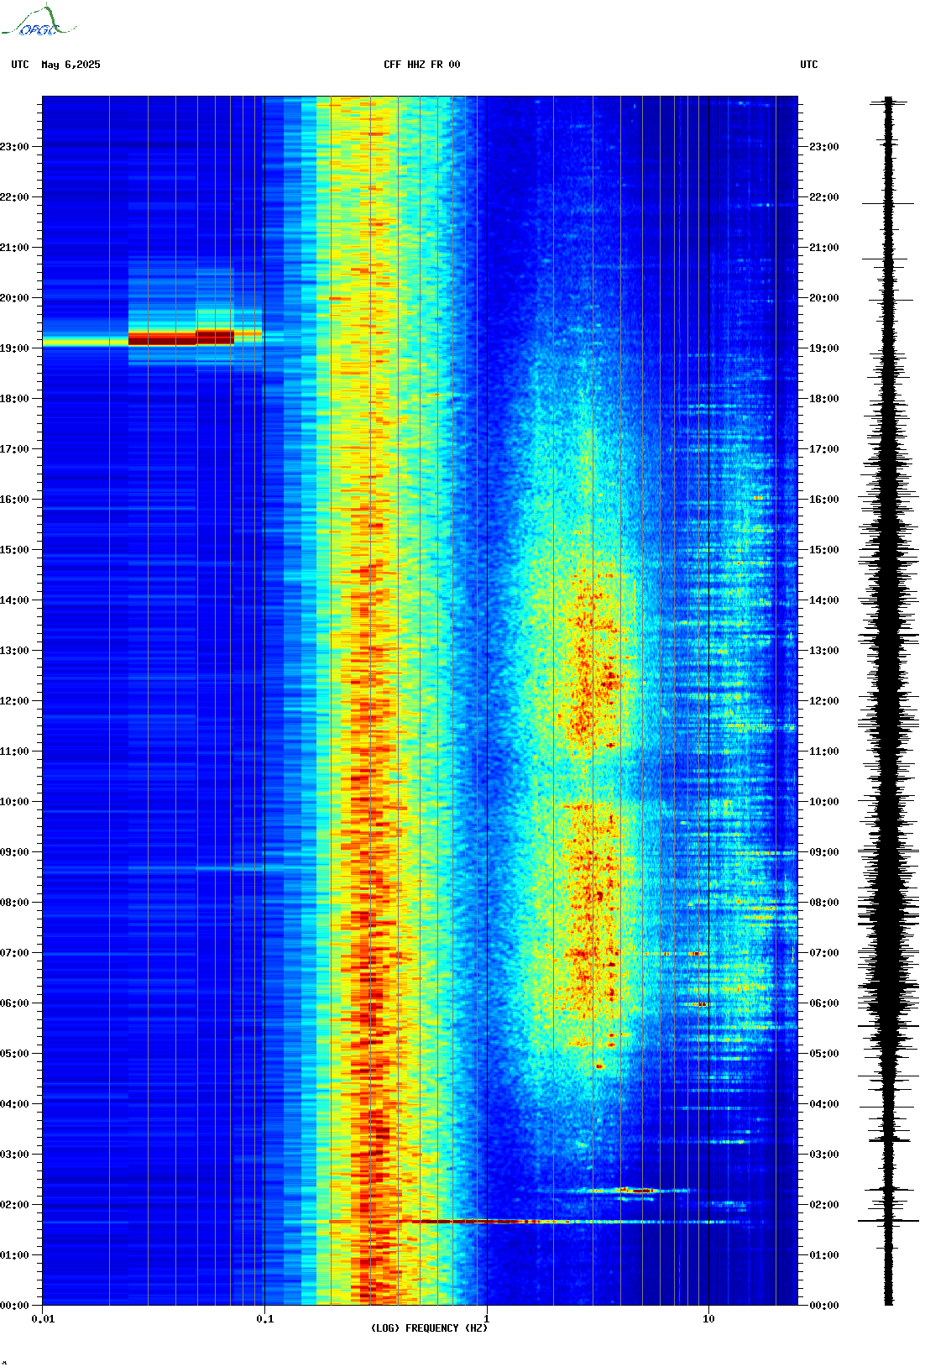Click the UTC label beside the date
The width and height of the screenshot is (925, 1372).
point(20,65)
